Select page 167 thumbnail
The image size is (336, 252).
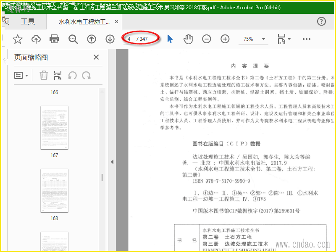coord(55,128)
